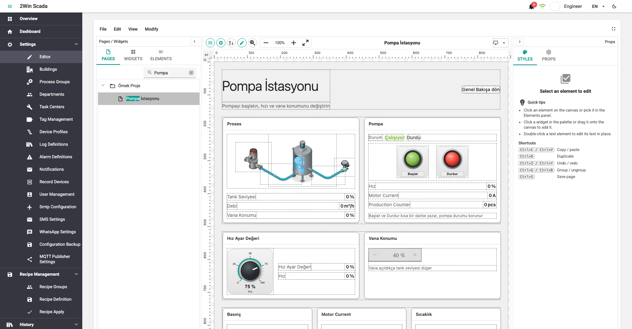This screenshot has height=329, width=632.
Task: Click the gear settings icon in canvas toolbar
Action: click(221, 43)
